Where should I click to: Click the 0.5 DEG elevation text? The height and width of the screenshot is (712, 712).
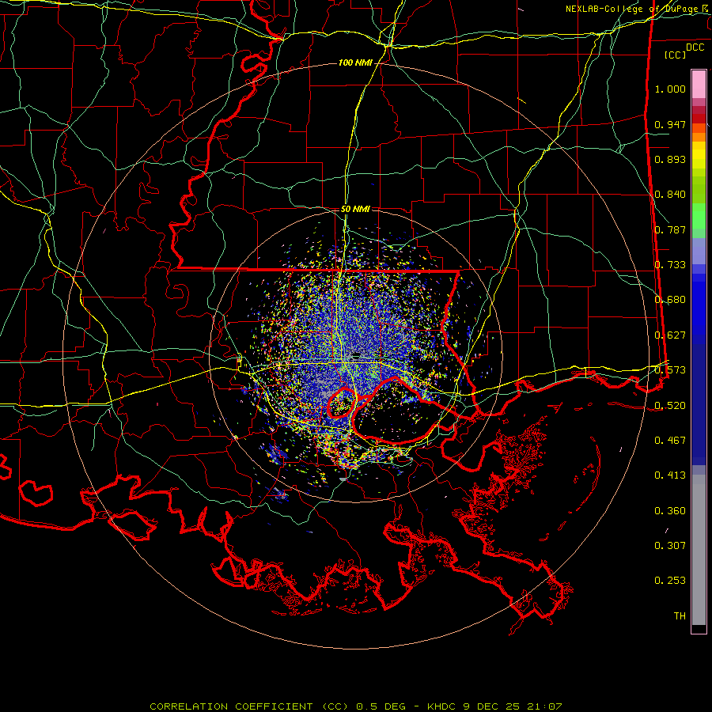coord(381,706)
